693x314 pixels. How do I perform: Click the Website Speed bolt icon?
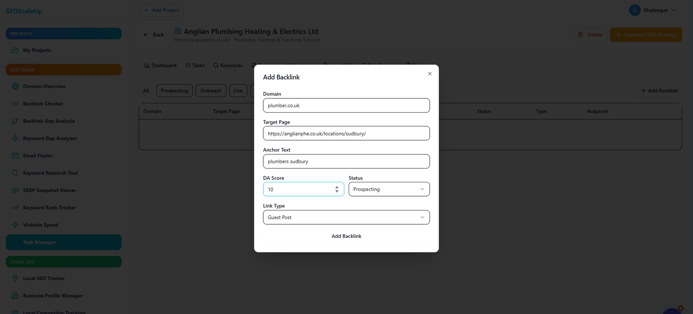(15, 225)
